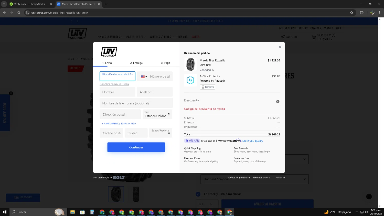Click the Dirección postal field
The height and width of the screenshot is (216, 384).
(x=121, y=114)
